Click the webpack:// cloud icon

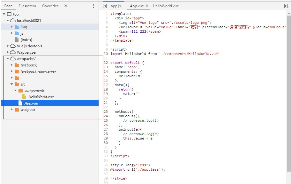coord(13,58)
